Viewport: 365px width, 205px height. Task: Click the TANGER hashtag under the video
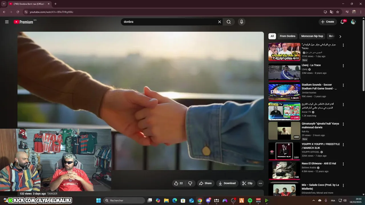52,194
